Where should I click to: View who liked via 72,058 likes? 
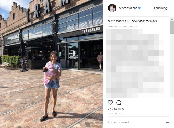pos(116,109)
